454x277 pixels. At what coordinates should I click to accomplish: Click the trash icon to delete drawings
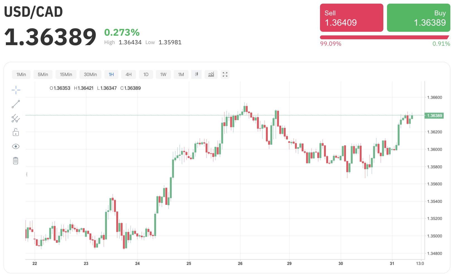click(16, 161)
